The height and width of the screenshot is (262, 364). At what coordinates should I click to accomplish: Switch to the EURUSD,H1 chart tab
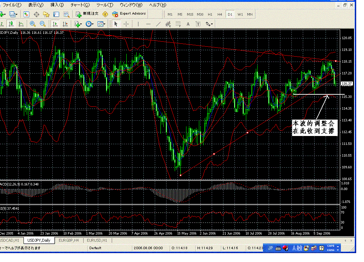[97, 240]
